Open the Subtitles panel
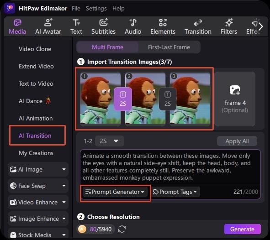This screenshot has height=240, width=270. tap(103, 27)
